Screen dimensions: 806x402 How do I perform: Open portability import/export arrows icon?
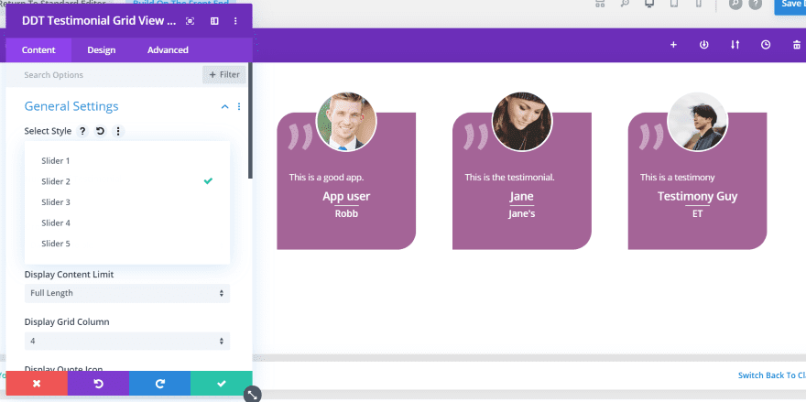coord(735,45)
